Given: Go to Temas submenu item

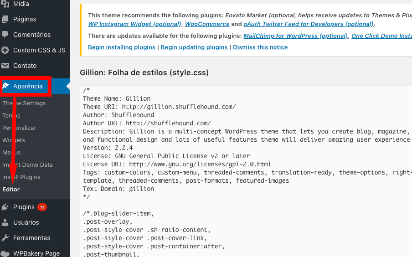Looking at the screenshot, I should point(11,116).
